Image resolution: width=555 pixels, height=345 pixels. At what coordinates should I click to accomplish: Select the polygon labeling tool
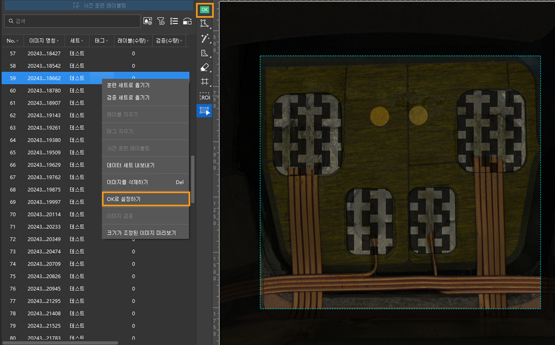click(205, 24)
